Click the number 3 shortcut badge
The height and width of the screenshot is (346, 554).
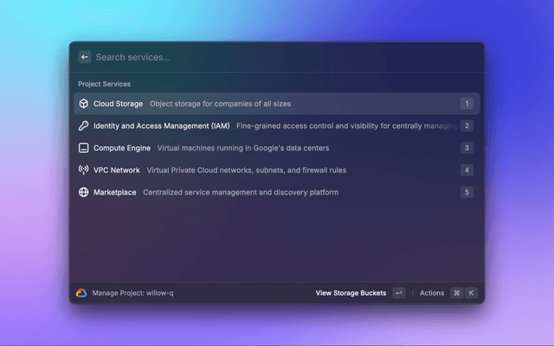[x=467, y=148]
